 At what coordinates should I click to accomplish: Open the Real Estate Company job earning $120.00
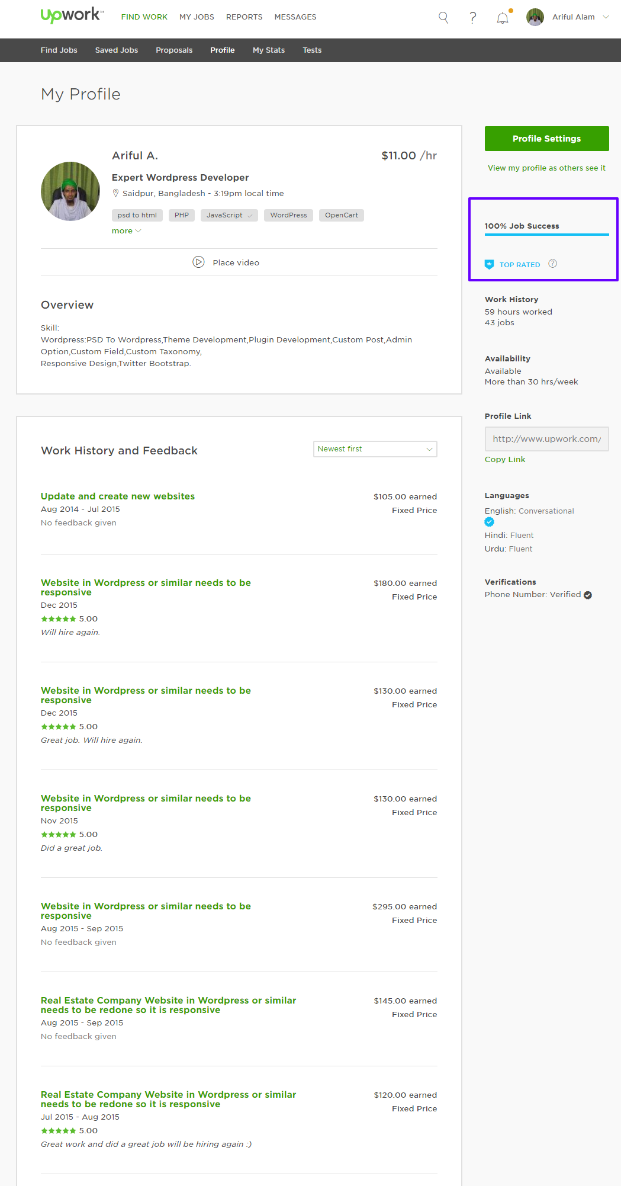(x=169, y=1100)
